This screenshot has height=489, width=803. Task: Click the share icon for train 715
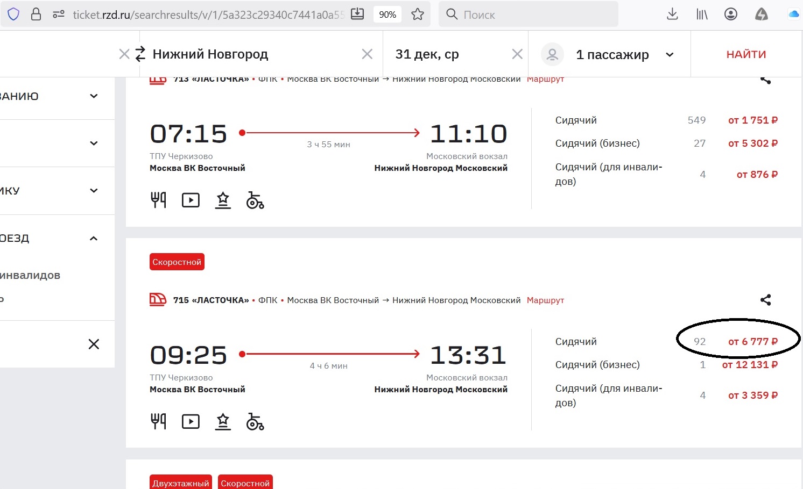point(765,300)
